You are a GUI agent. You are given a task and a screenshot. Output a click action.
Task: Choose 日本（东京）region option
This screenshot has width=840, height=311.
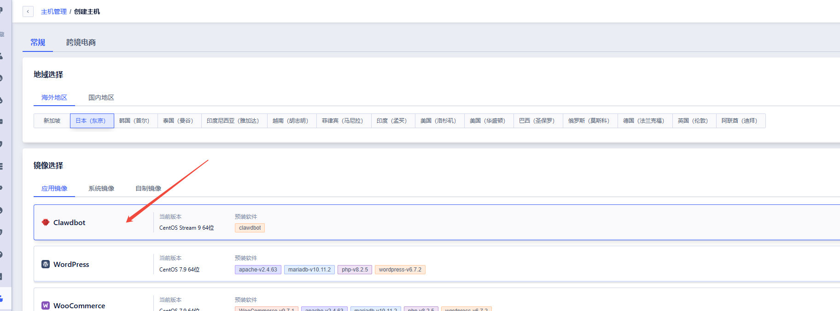point(92,121)
